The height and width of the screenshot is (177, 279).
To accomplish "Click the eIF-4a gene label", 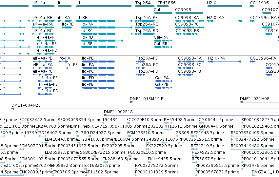I will [x=39, y=3].
